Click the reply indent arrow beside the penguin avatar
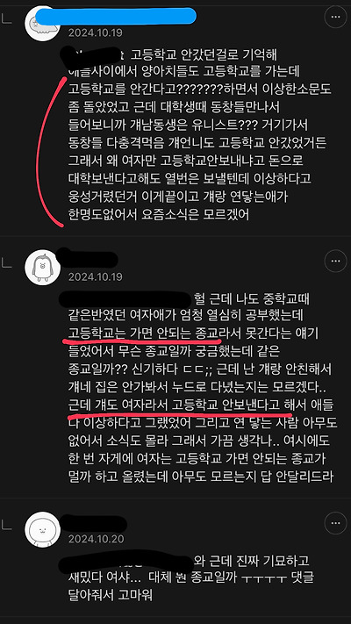 coord(7,262)
